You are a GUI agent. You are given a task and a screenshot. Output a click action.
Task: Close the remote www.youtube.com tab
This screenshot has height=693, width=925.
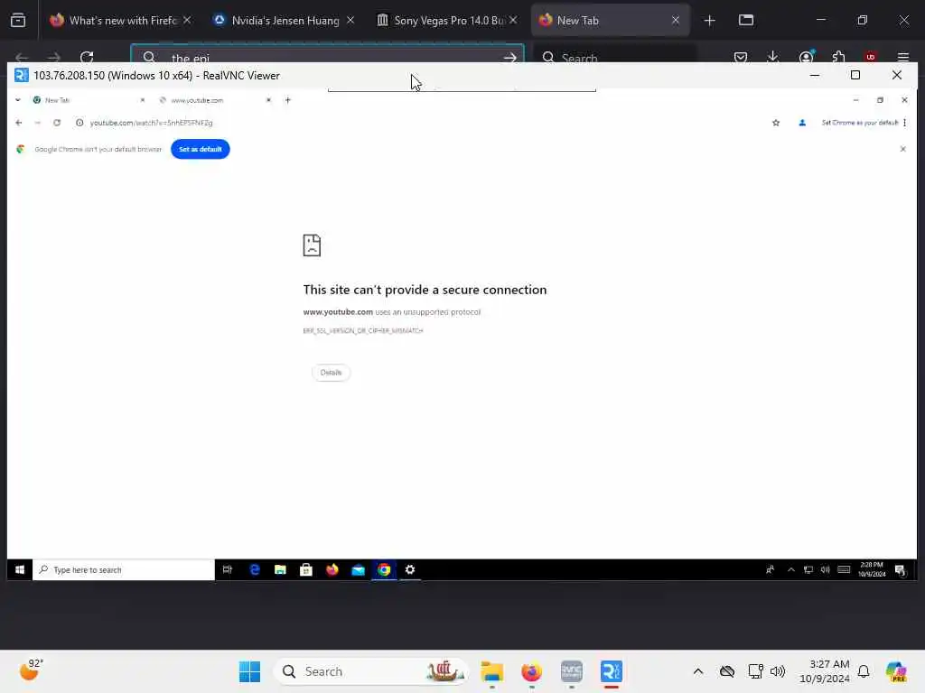click(268, 100)
